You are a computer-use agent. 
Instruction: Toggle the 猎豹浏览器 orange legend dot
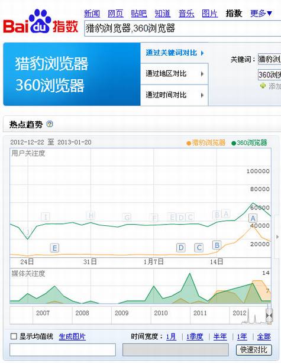click(189, 143)
